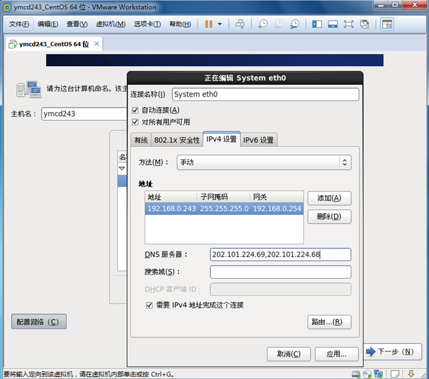Click the 下一步 (N) next button
The width and height of the screenshot is (429, 379).
click(393, 352)
